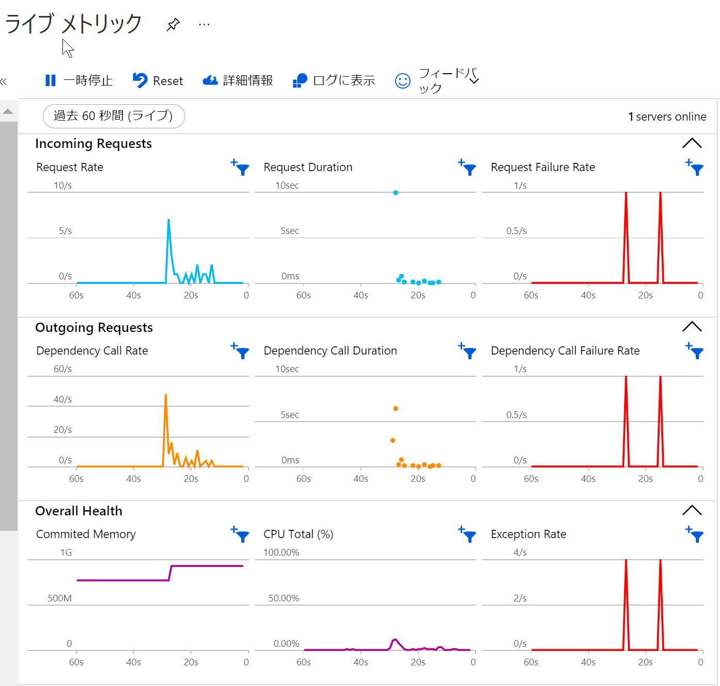Collapse the Incoming Requests section
This screenshot has height=686, width=720.
[692, 143]
